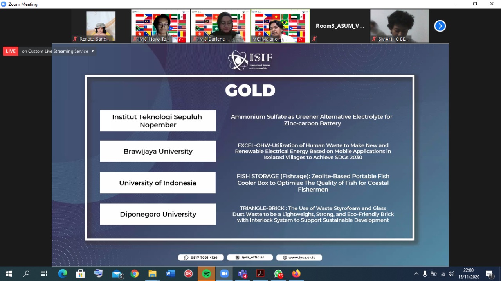Screen dimensions: 501x281
Task: Open Microsoft Teams in the taskbar
Action: pos(242,274)
